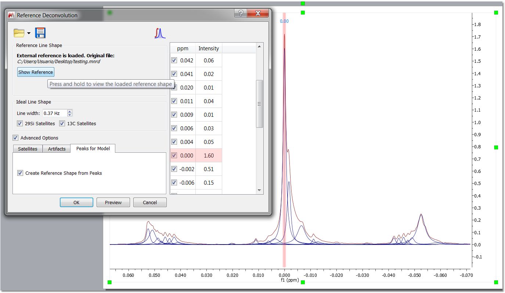This screenshot has height=293, width=505.
Task: Switch to the Satellites tab
Action: click(x=28, y=149)
